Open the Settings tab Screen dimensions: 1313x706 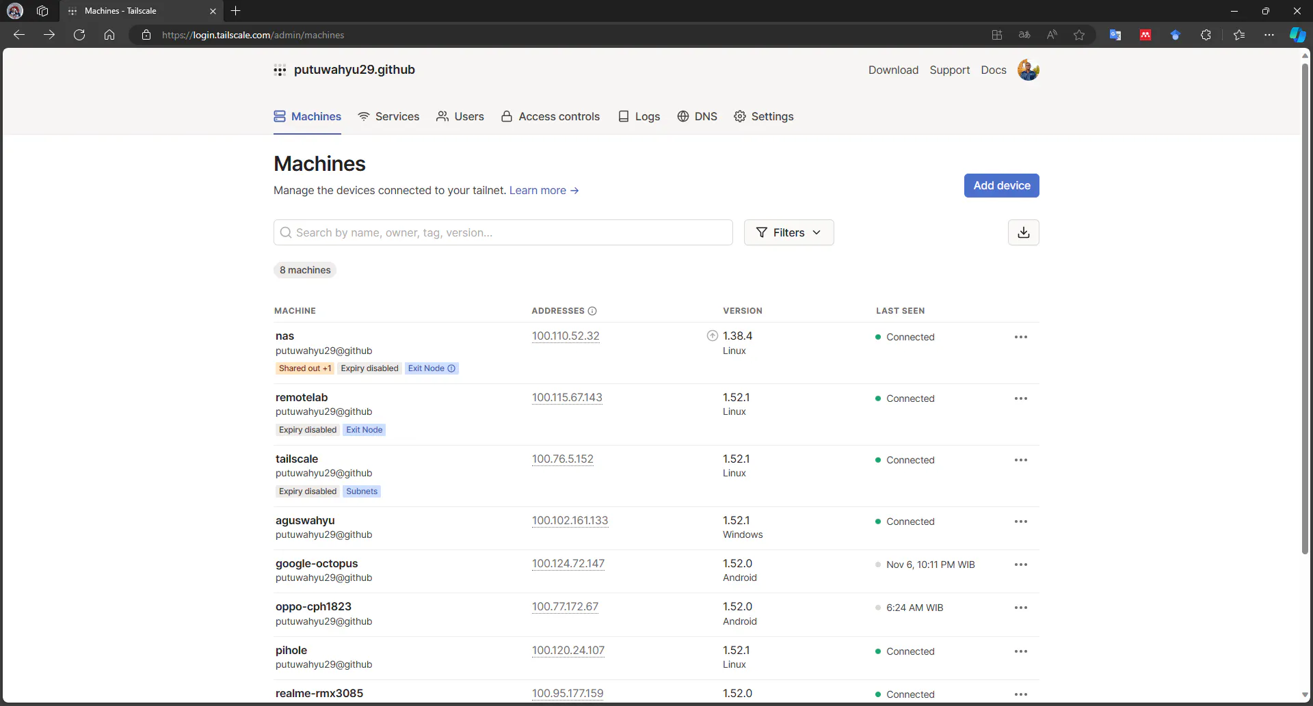tap(764, 117)
